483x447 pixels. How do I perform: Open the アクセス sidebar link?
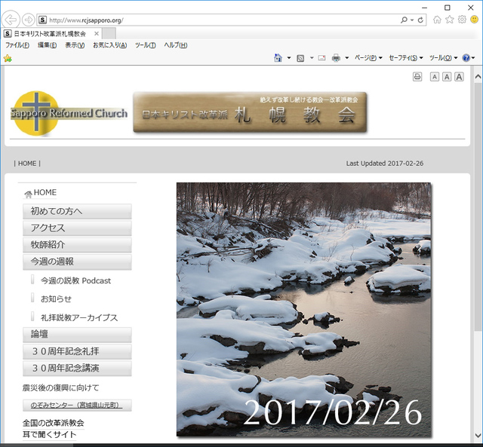pos(77,228)
